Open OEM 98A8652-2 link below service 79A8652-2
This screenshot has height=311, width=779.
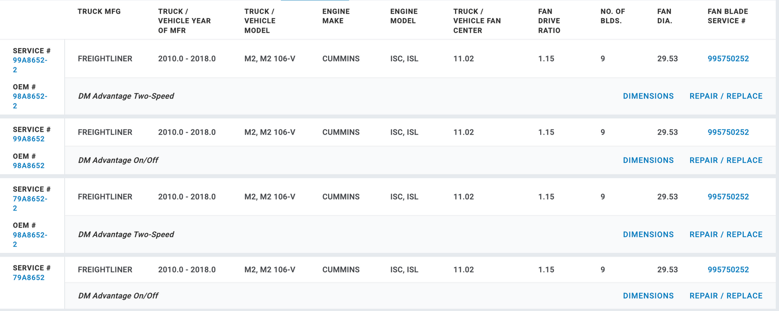click(30, 235)
